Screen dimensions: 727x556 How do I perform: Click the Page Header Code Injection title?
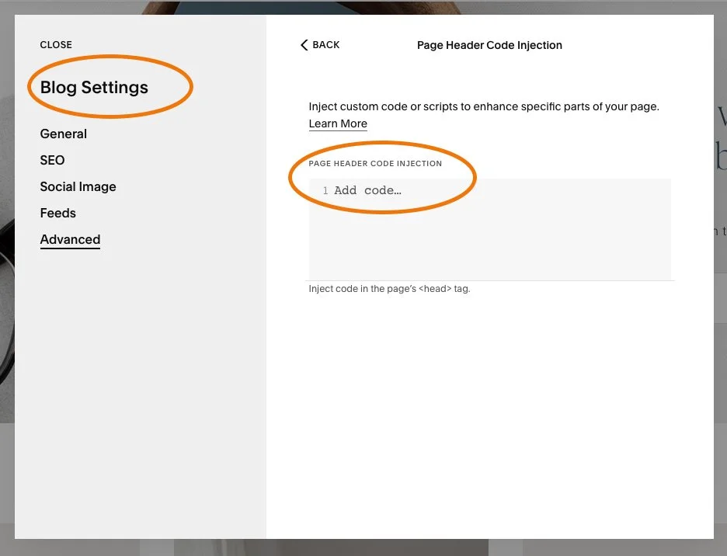click(489, 45)
